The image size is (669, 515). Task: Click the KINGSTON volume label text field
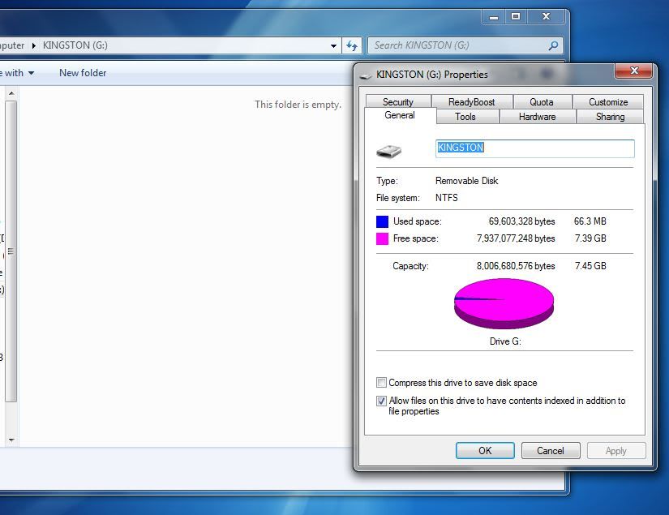pos(535,148)
